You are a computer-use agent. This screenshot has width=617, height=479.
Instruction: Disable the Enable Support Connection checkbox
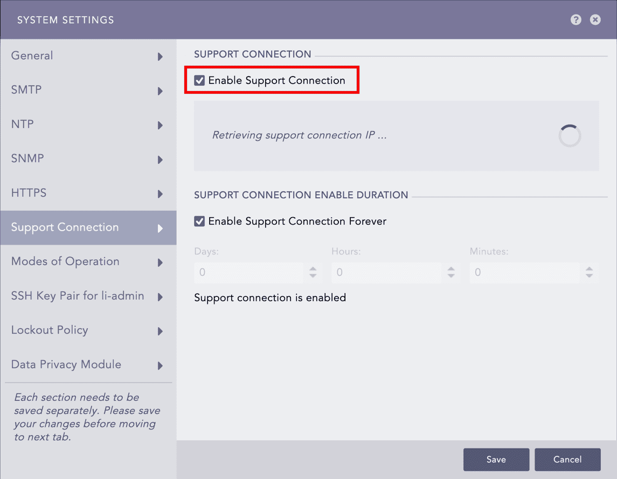click(x=200, y=80)
